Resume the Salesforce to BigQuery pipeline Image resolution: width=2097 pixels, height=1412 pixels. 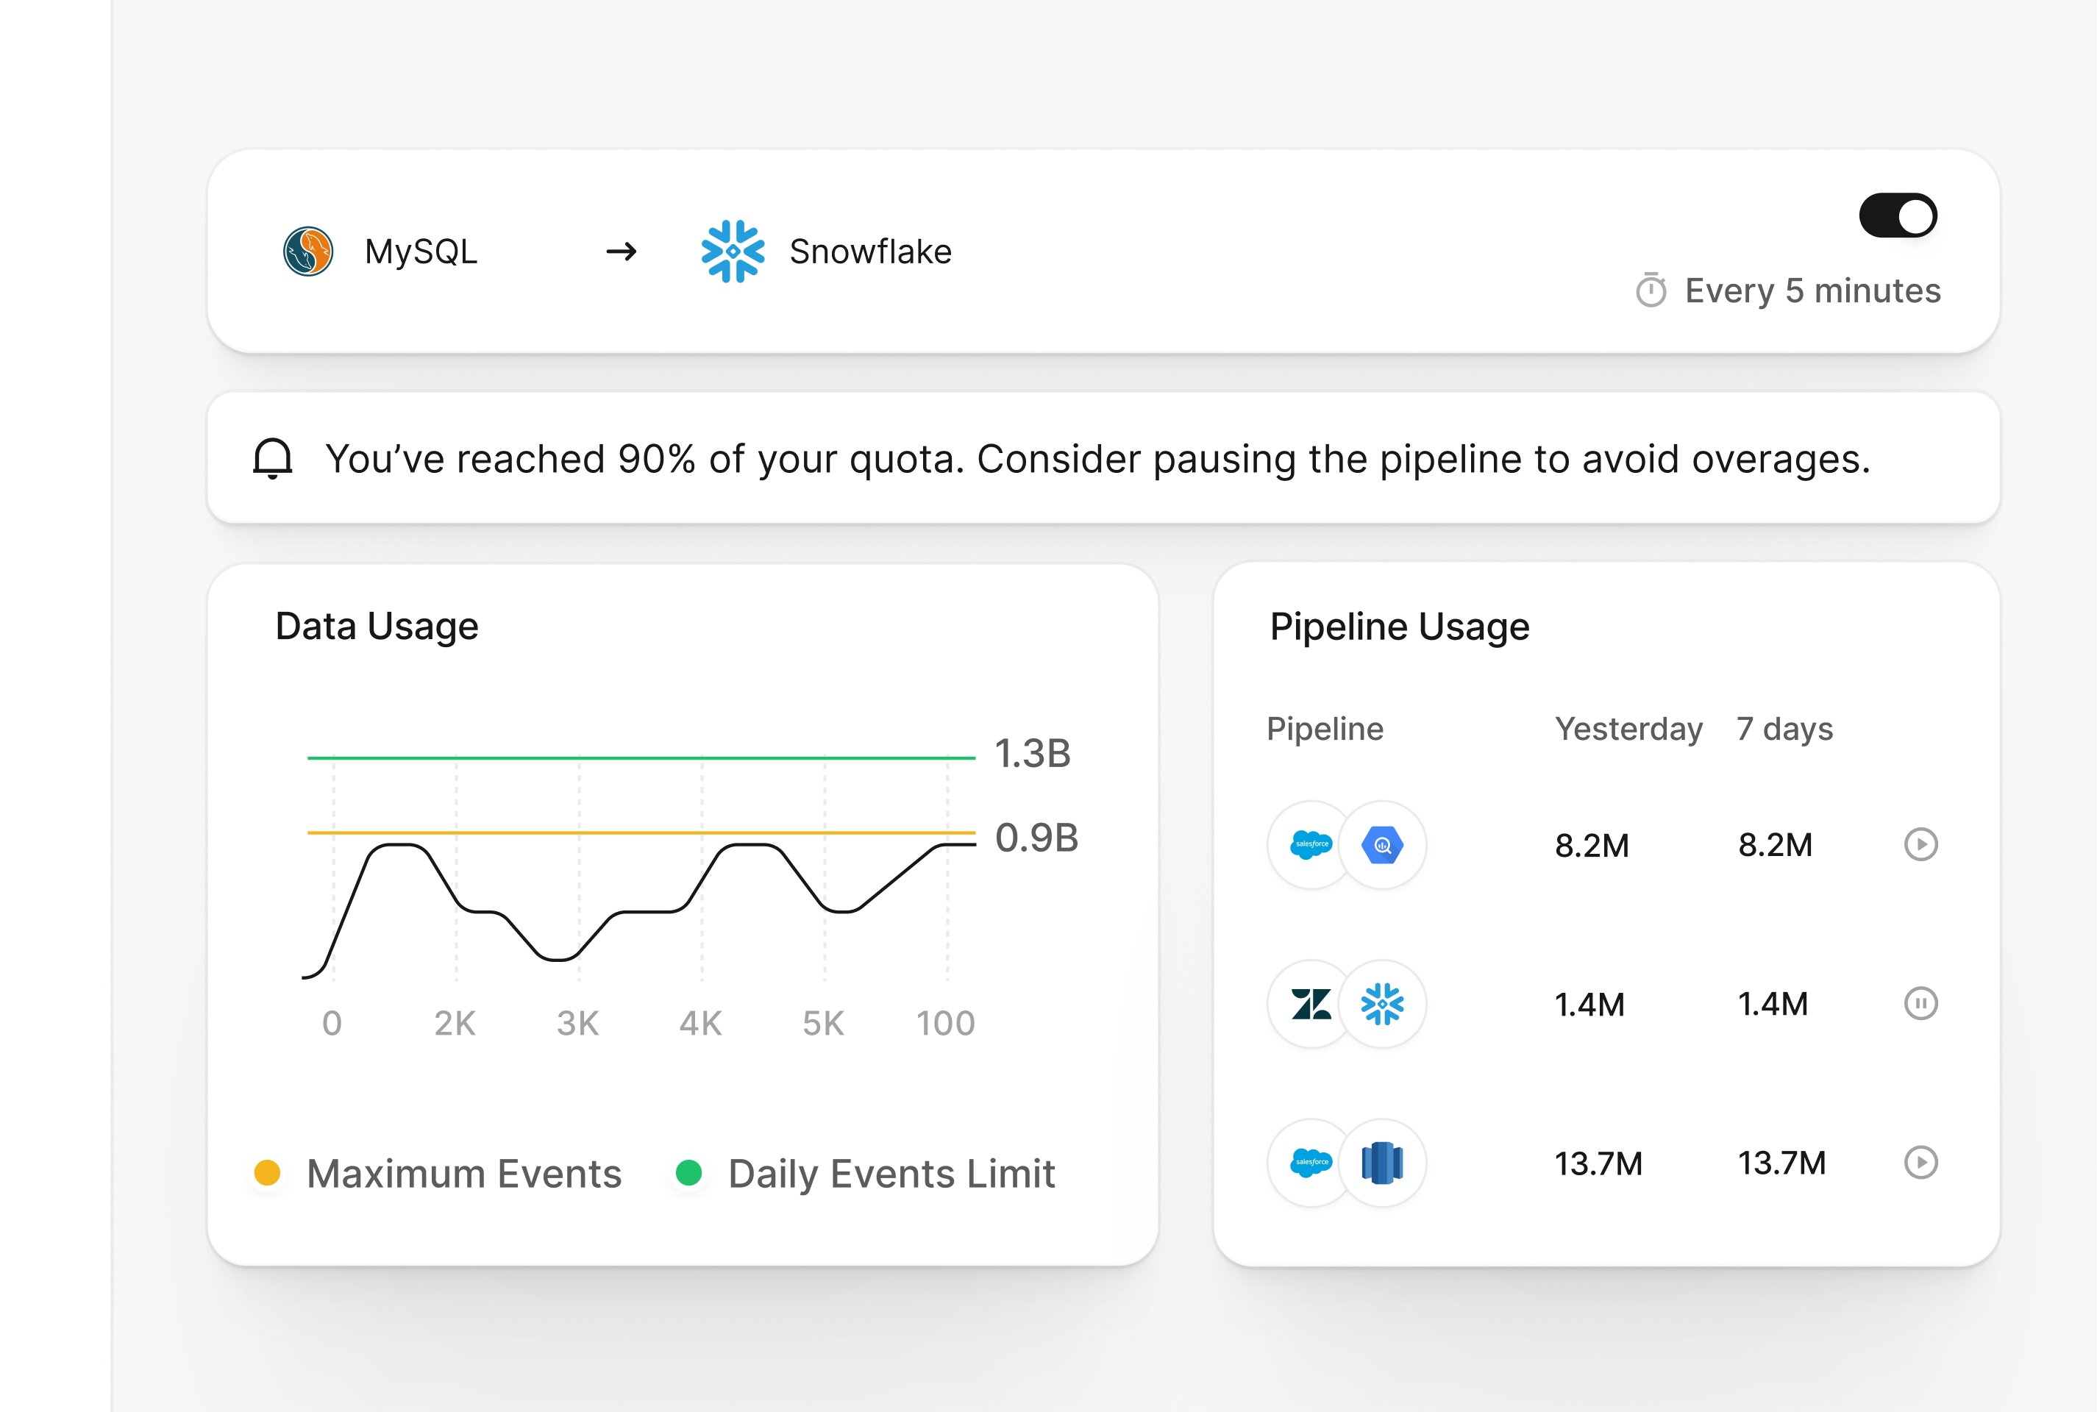tap(1923, 845)
